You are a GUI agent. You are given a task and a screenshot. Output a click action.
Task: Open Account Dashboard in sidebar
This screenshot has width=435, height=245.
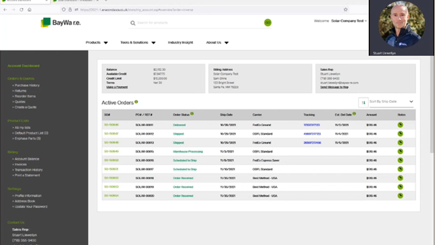click(x=23, y=66)
